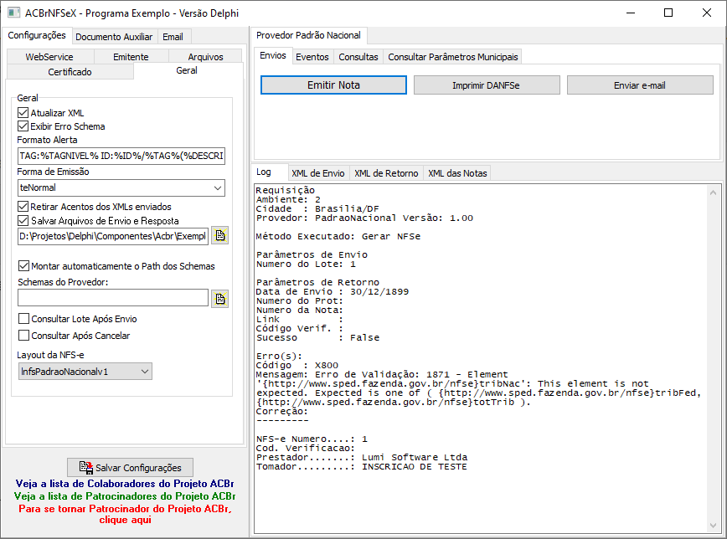Switch to the Consultas tab

click(358, 57)
